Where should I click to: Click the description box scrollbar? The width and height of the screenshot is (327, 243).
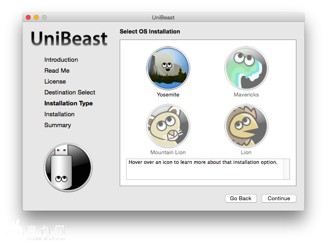287,169
